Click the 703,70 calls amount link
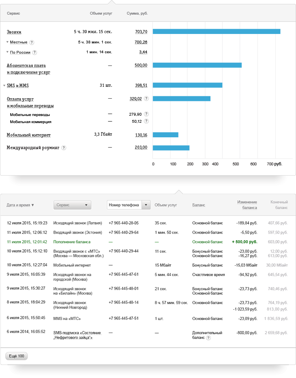The height and width of the screenshot is (378, 296). [141, 32]
